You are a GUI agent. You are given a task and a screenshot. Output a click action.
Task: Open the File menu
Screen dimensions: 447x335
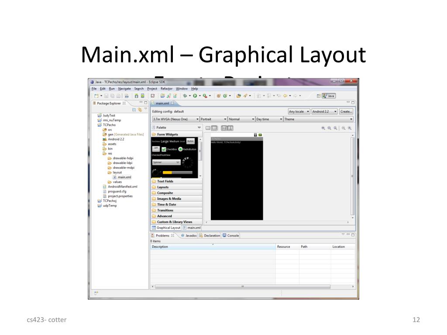94,89
